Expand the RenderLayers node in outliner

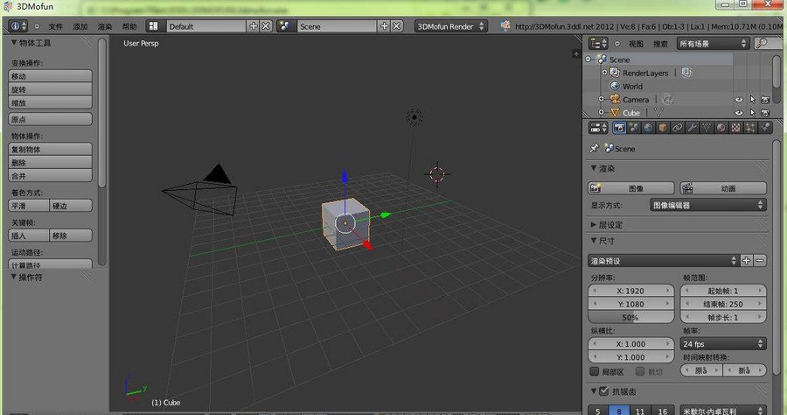point(605,73)
